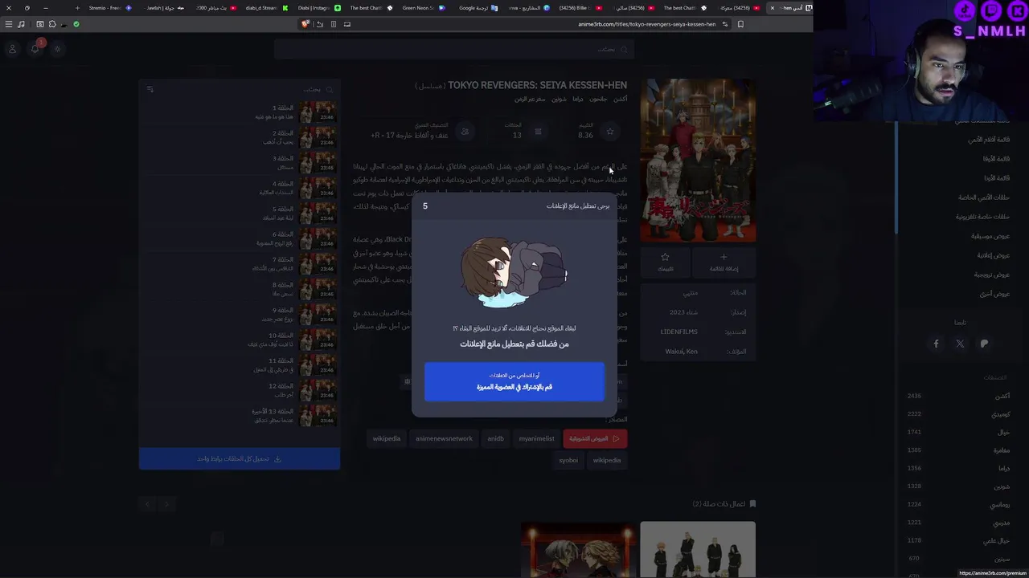
Task: Open the syoboi source link
Action: [568, 460]
